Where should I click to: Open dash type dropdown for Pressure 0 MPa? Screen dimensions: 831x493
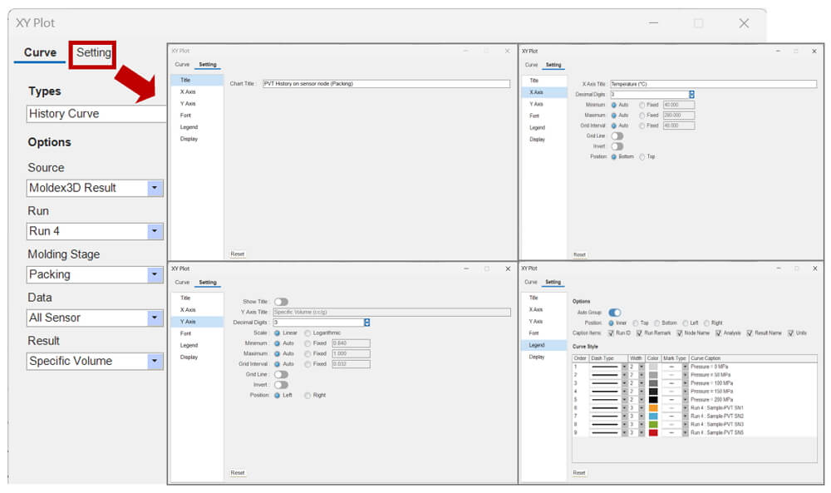(624, 367)
